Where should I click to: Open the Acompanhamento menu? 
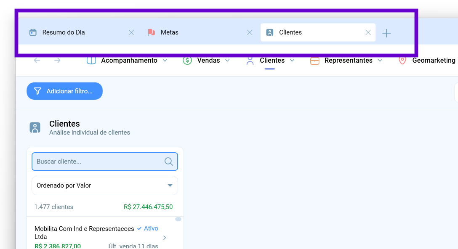(129, 61)
